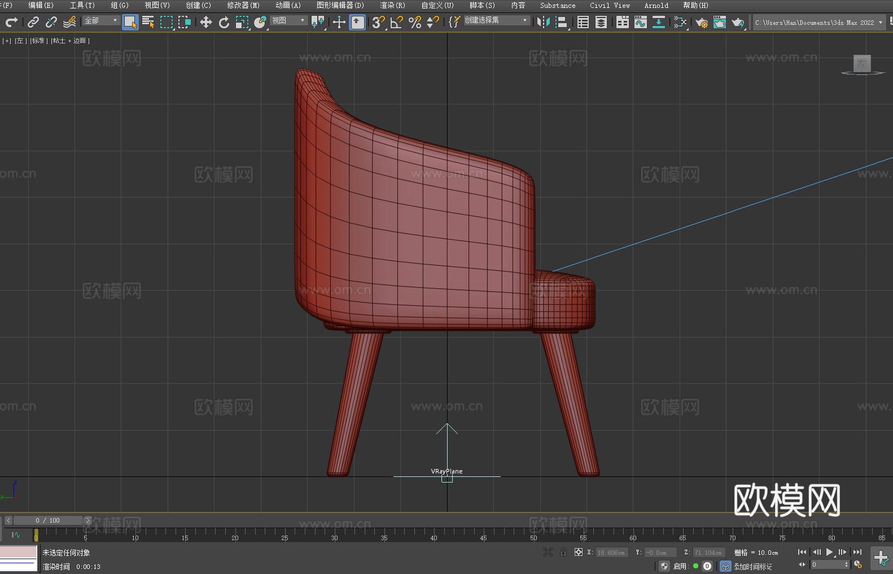Viewport: 893px width, 574px height.
Task: Toggle keyboard shortcut override button
Action: tap(357, 22)
